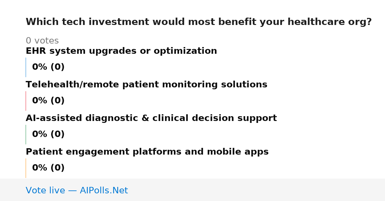Click the poll question heading text

199,22
